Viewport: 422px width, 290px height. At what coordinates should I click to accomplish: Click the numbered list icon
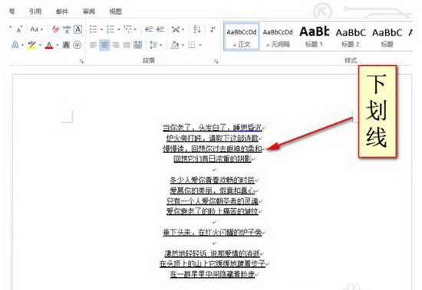(110, 29)
